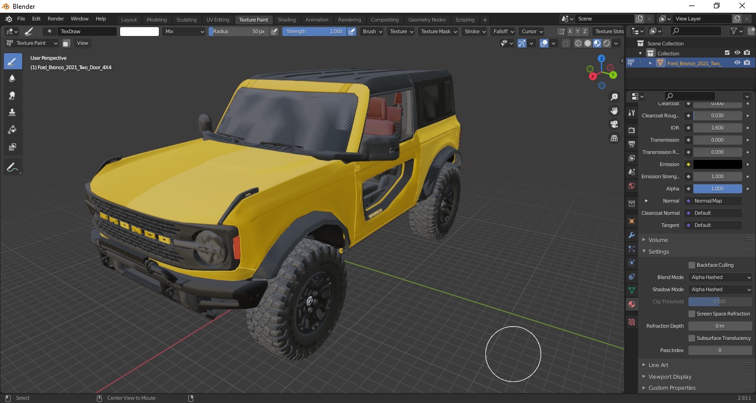This screenshot has height=403, width=756.
Task: Toggle the camera view icon
Action: point(614,124)
